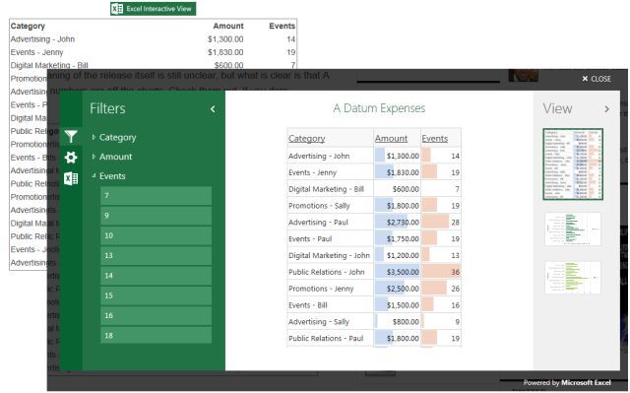This screenshot has width=630, height=393.
Task: Select the third chart view thumbnail
Action: click(x=573, y=278)
